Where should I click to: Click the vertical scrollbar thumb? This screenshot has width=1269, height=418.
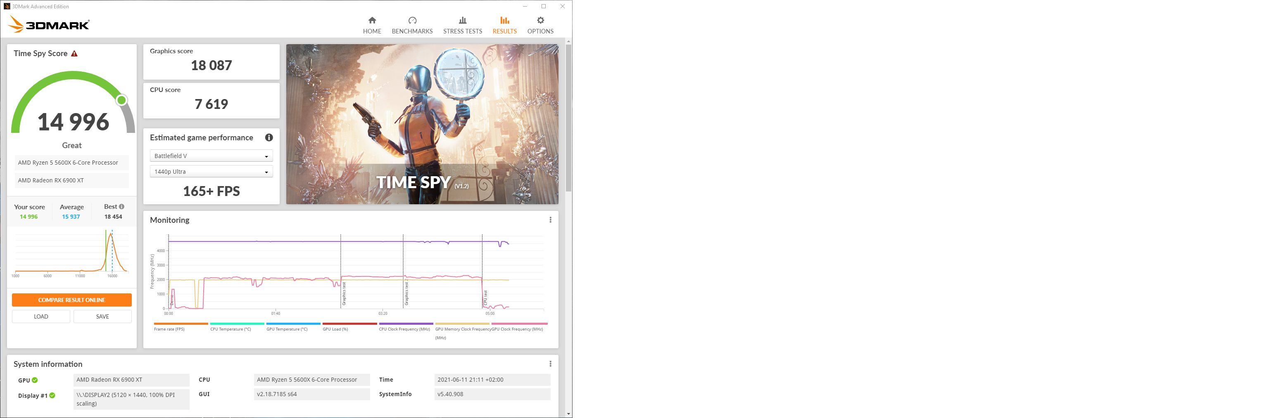coord(569,118)
